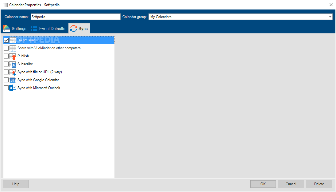The width and height of the screenshot is (336, 192).
Task: Switch to the Settings tab
Action: pos(14,28)
